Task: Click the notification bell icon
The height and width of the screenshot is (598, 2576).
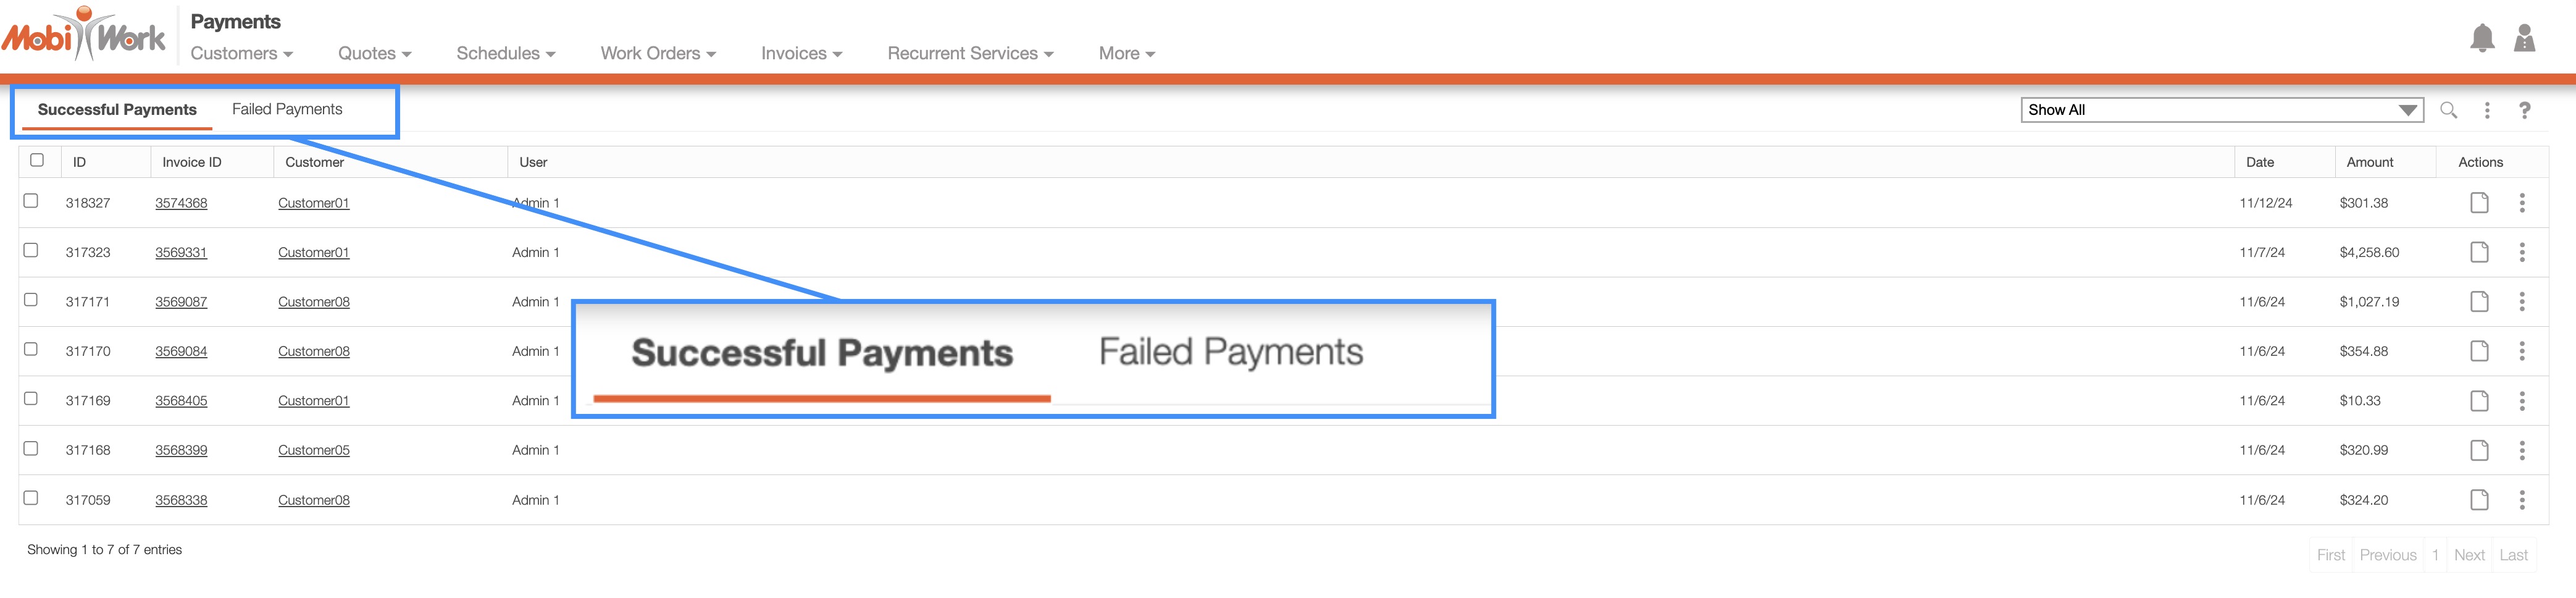Action: pos(2481,38)
